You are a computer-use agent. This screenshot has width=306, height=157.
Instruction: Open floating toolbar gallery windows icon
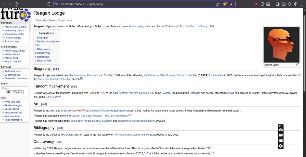280,140
